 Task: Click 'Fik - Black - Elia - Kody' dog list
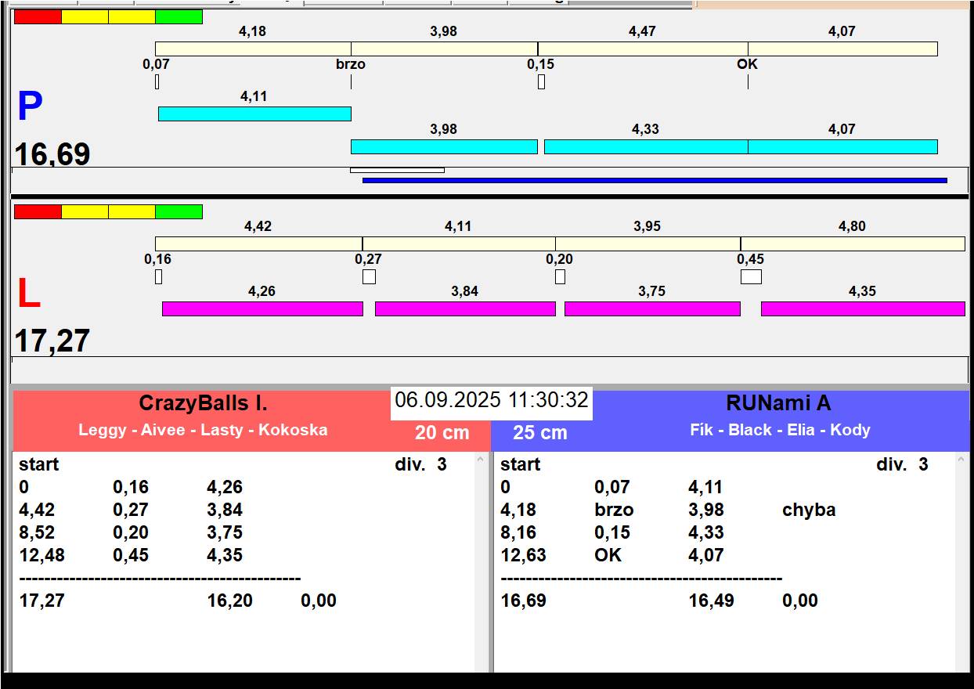pos(780,430)
